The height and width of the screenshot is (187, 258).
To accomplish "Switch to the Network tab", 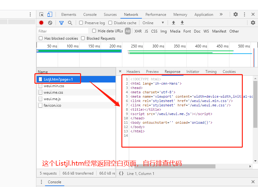I will pos(131,15).
